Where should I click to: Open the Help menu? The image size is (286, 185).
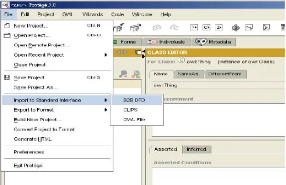[x=166, y=14]
